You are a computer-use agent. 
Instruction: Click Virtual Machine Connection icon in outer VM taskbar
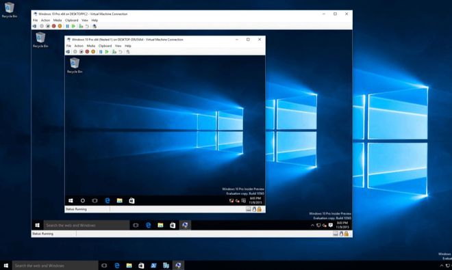click(x=185, y=226)
